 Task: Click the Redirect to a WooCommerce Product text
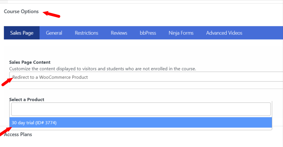point(50,77)
